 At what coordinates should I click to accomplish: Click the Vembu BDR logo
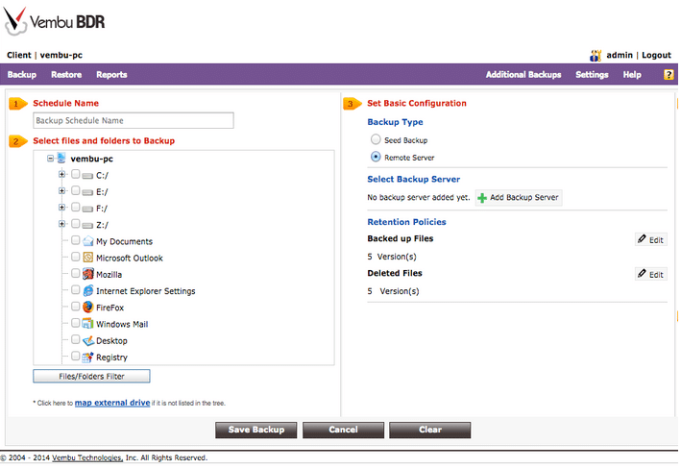[x=54, y=21]
